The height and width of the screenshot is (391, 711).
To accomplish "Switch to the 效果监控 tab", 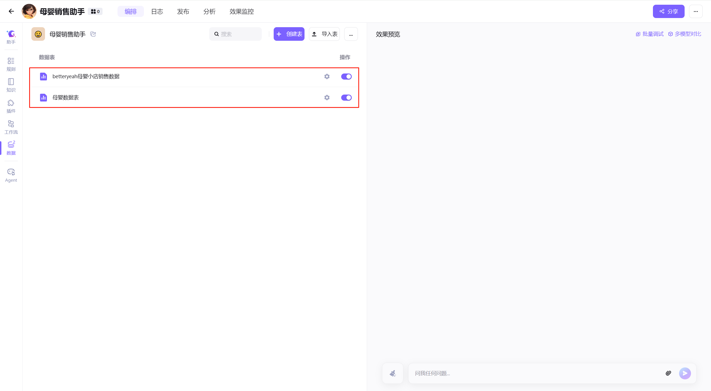I will tap(241, 11).
